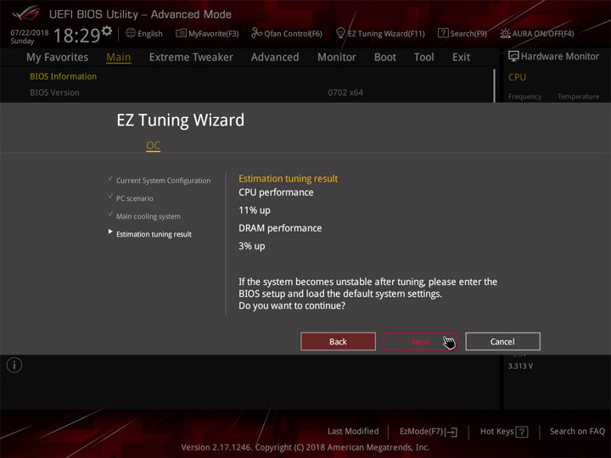Switch to EzMode(F7)
This screenshot has width=611, height=458.
[x=429, y=432]
